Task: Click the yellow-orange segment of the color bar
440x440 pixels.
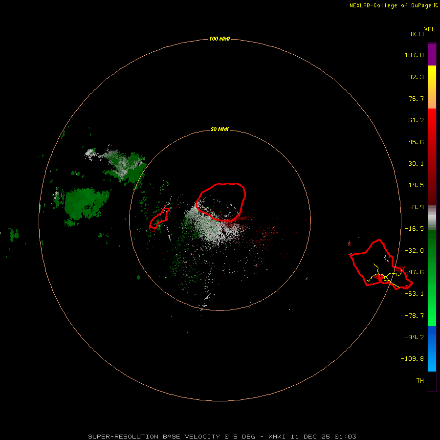Action: click(x=432, y=87)
